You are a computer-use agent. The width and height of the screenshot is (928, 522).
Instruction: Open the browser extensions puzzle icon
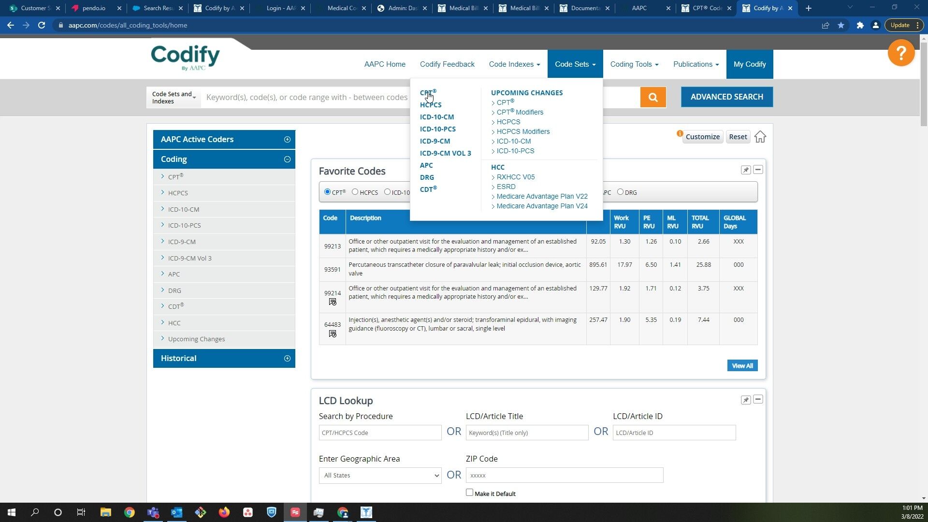click(860, 25)
